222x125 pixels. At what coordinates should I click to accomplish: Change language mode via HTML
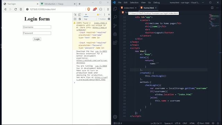[192, 123]
